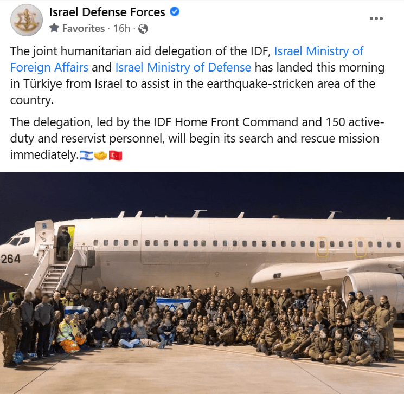This screenshot has height=394, width=404.
Task: Click the handshake emoji
Action: [101, 156]
